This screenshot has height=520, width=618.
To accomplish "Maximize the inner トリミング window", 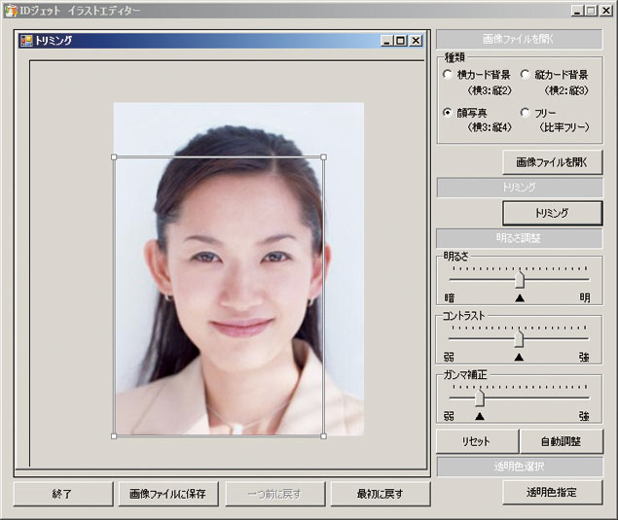I will [x=401, y=41].
